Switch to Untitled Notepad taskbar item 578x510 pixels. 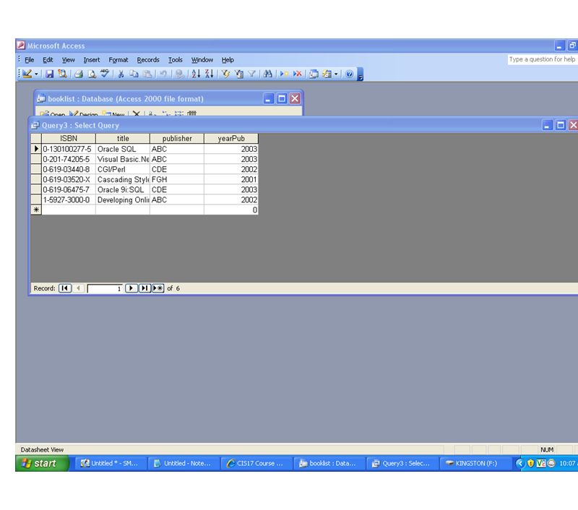[184, 464]
